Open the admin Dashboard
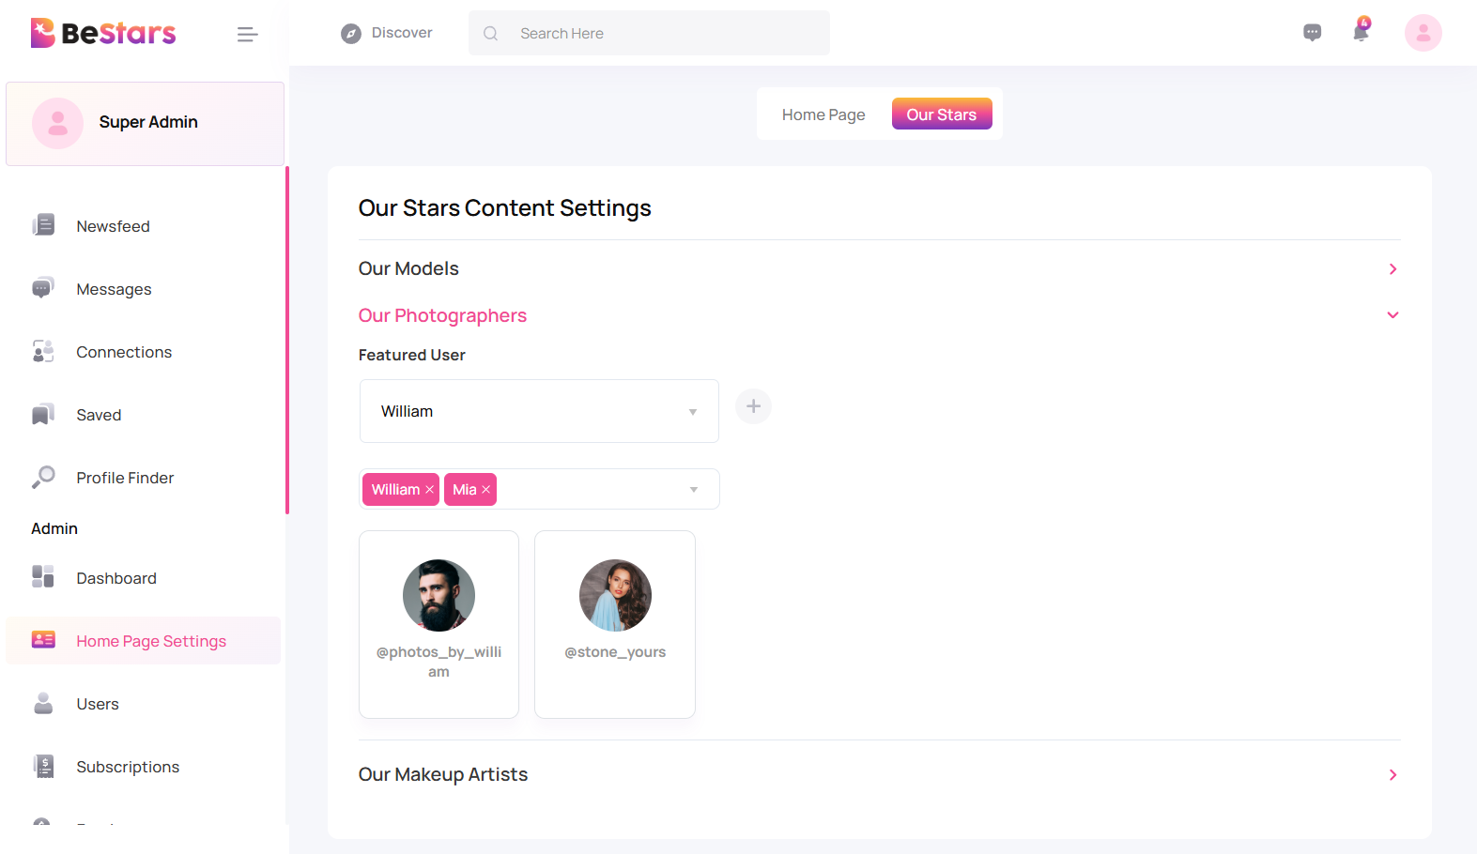Viewport: 1477px width, 854px height. 115,578
